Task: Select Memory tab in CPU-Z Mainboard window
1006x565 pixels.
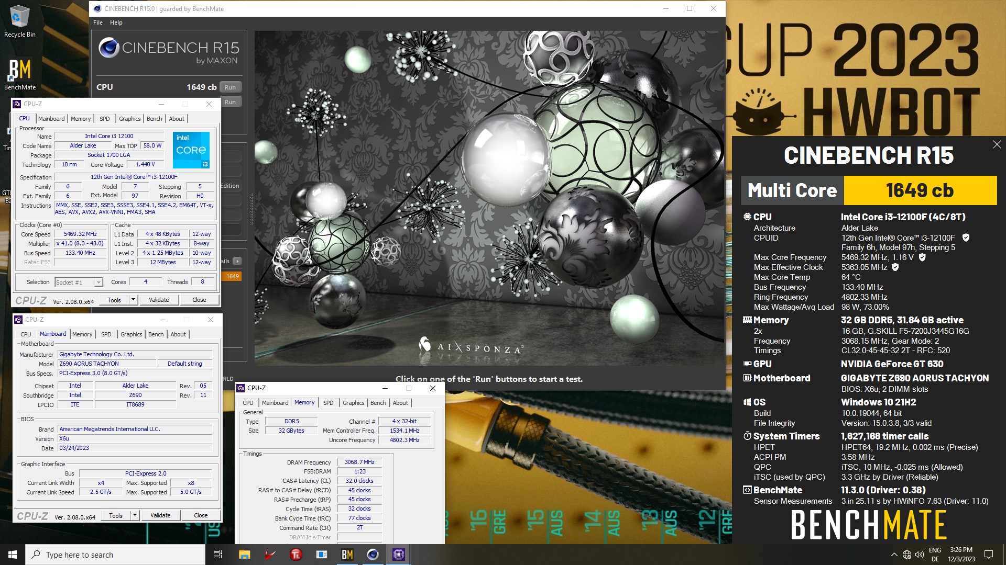Action: [82, 334]
